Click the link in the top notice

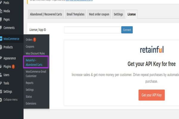79,0
